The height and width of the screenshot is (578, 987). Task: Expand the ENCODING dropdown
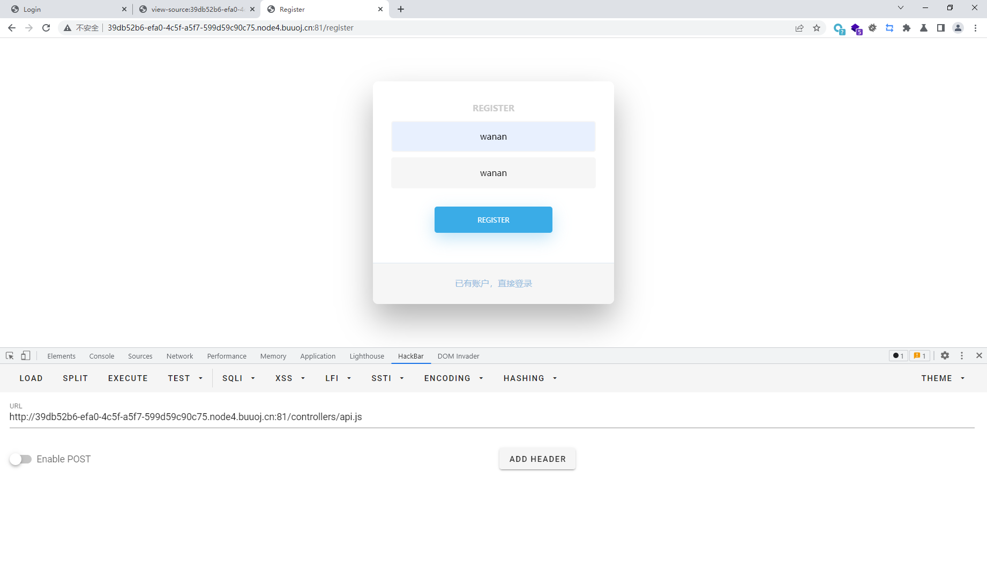point(454,378)
